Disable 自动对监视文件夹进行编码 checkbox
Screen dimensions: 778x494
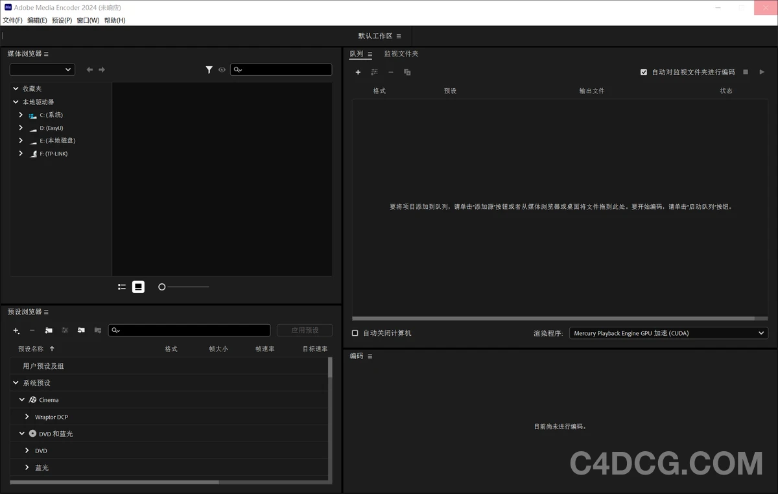[x=643, y=72]
